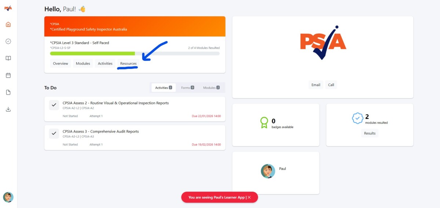The image size is (440, 208).
Task: Open the Home icon in sidebar
Action: pos(8,25)
